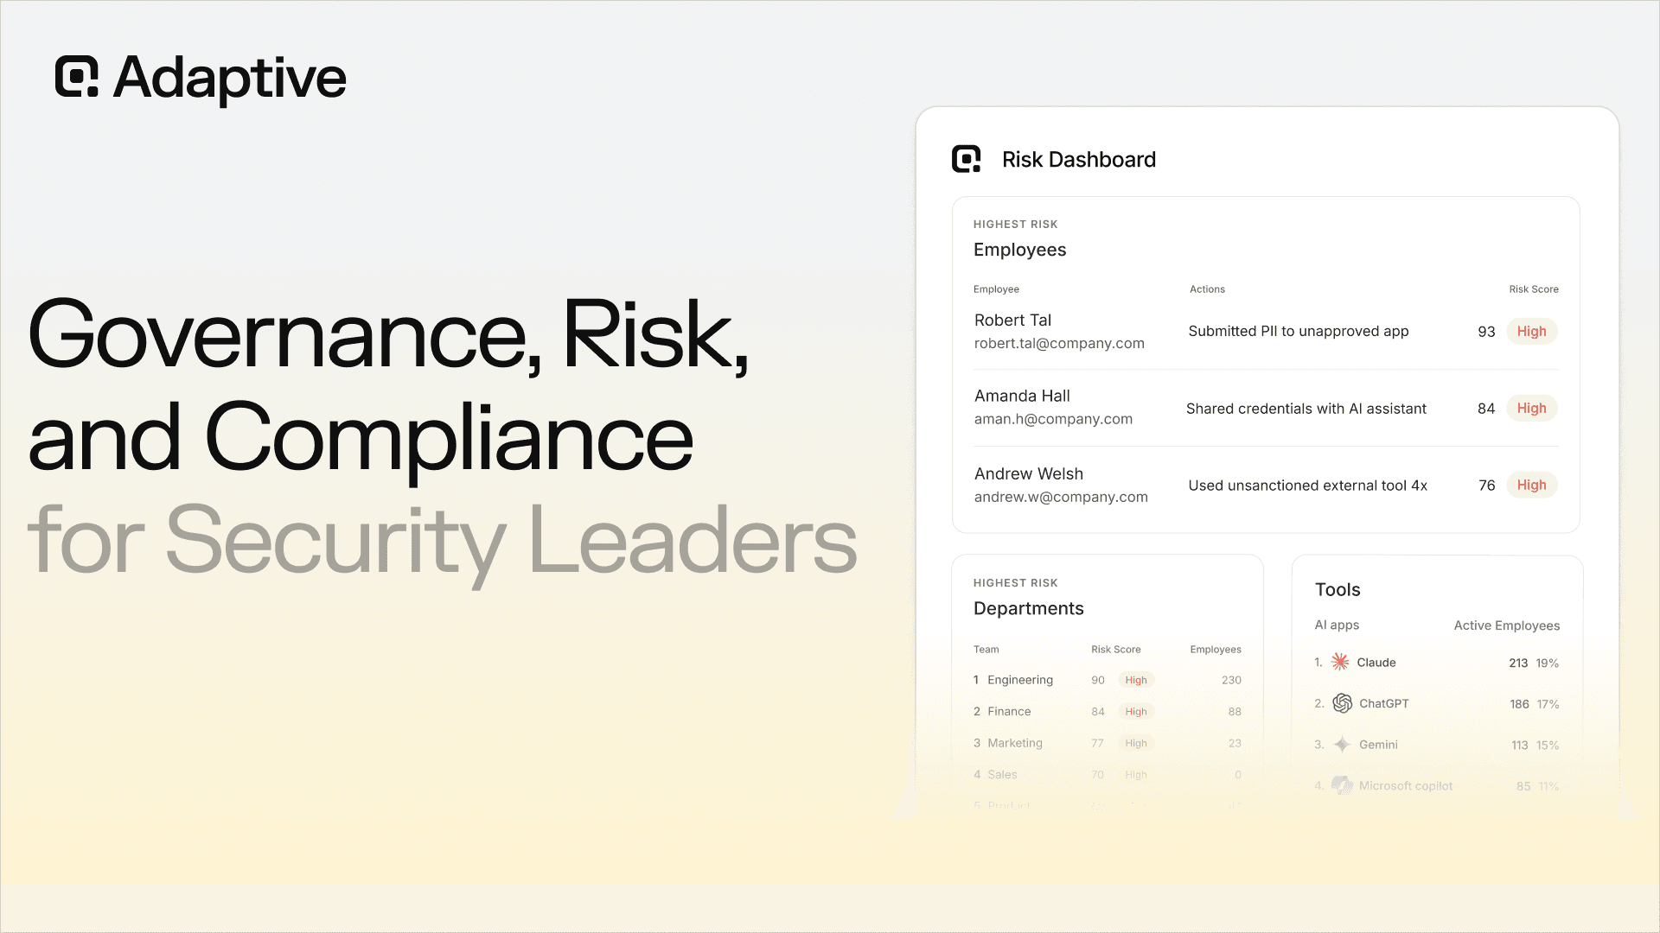This screenshot has width=1660, height=933.
Task: Click the Team column header
Action: [x=986, y=650]
